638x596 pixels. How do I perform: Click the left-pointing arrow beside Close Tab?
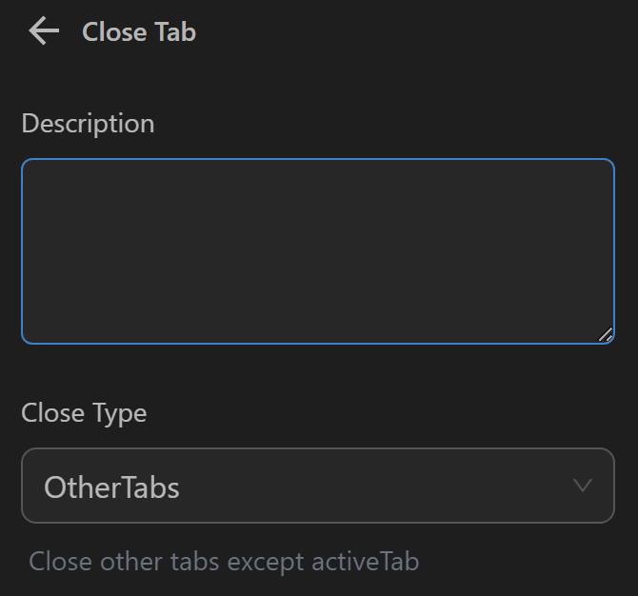tap(44, 31)
